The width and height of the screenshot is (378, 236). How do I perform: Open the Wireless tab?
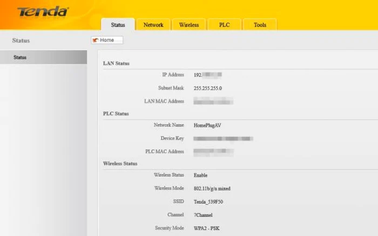pyautogui.click(x=189, y=25)
